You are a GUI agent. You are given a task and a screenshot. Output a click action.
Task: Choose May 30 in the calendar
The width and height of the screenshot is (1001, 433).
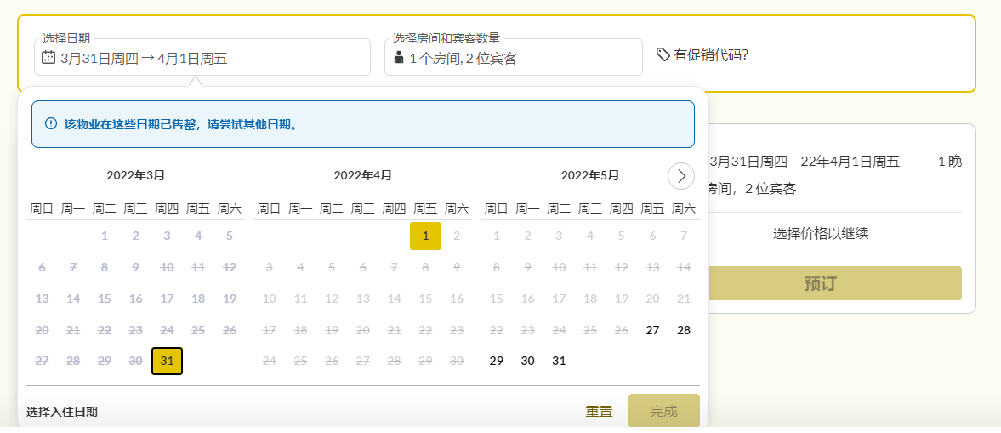tap(527, 361)
